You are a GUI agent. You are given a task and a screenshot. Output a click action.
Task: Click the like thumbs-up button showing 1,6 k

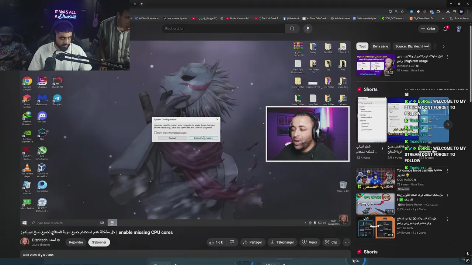pyautogui.click(x=216, y=242)
